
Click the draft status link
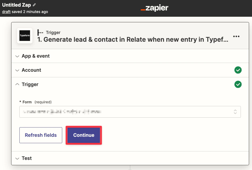[x=6, y=12]
